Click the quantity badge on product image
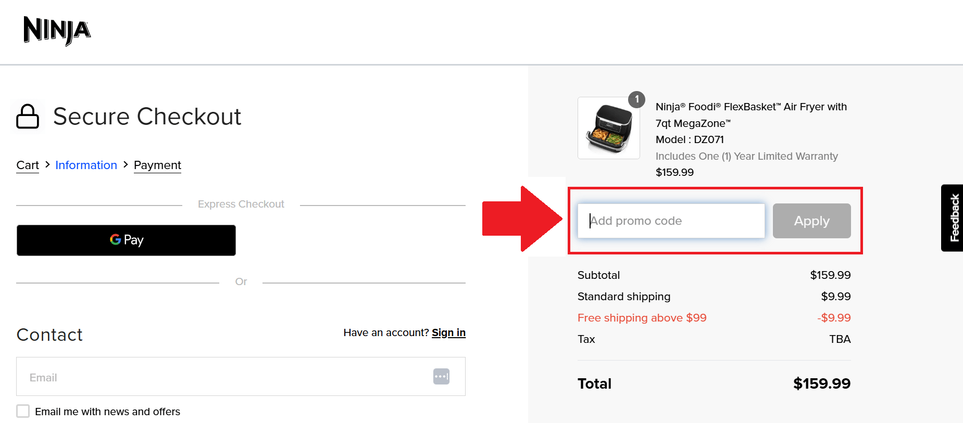Image resolution: width=963 pixels, height=423 pixels. coord(636,99)
